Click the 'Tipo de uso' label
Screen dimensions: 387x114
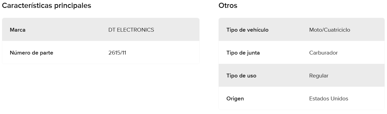(241, 76)
